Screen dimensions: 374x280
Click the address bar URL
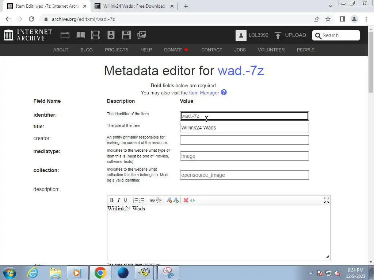pyautogui.click(x=83, y=19)
